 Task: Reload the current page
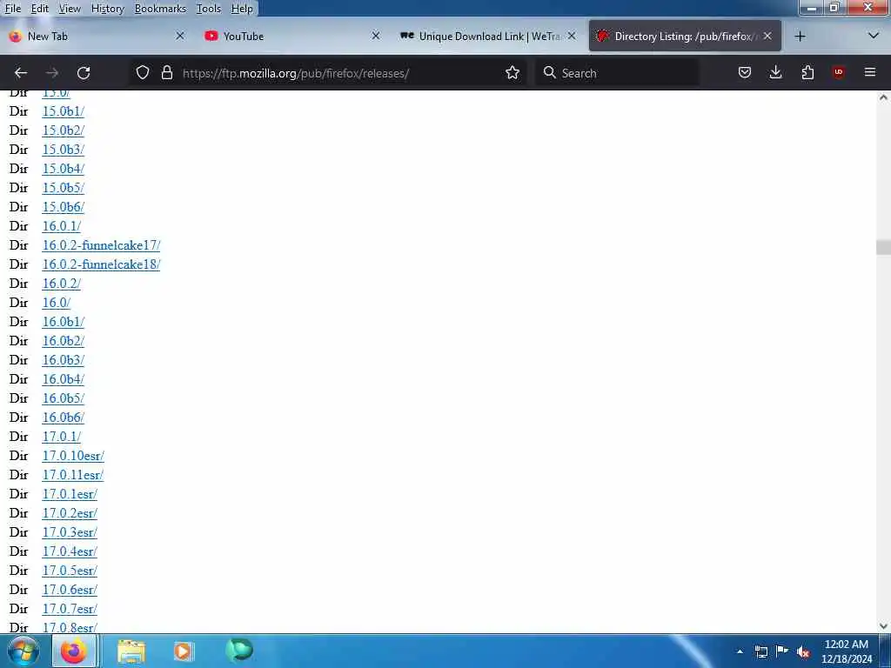[84, 73]
